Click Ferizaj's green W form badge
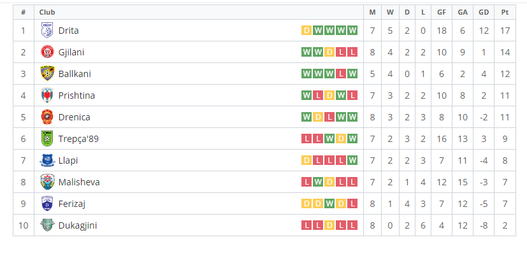527x263 pixels. (x=329, y=204)
